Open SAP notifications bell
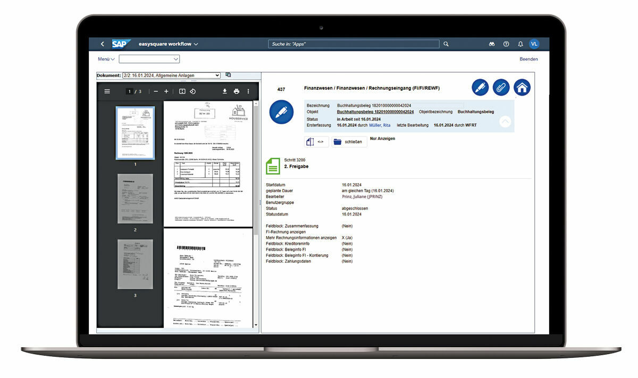The width and height of the screenshot is (638, 378). click(521, 44)
